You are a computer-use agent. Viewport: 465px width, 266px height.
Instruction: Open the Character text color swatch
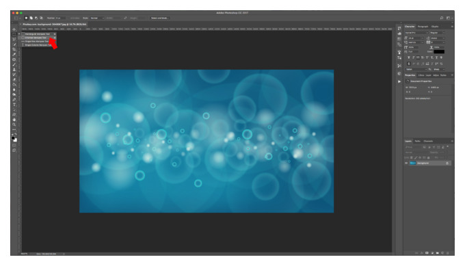pyautogui.click(x=439, y=51)
